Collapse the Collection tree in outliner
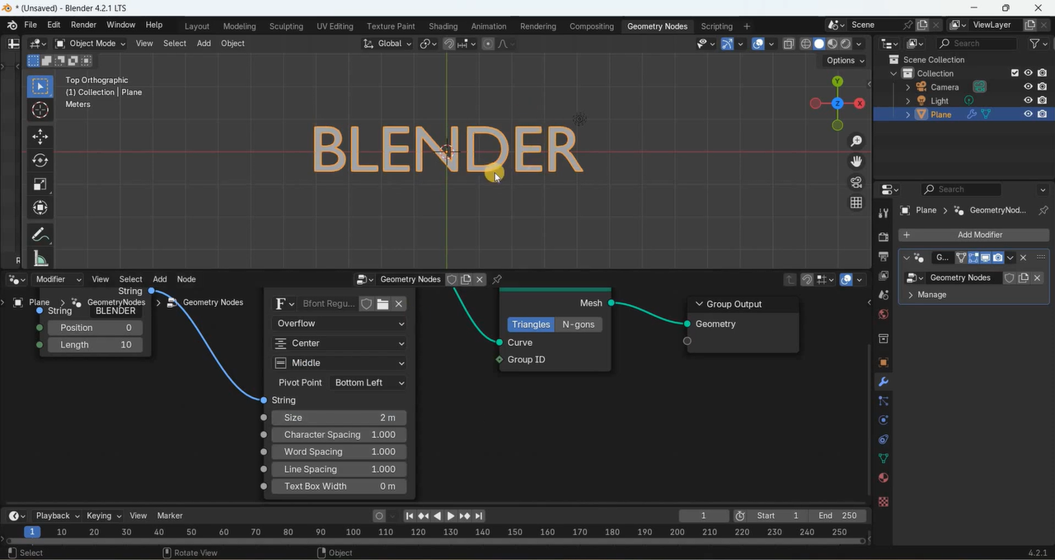The image size is (1055, 560). pos(893,73)
